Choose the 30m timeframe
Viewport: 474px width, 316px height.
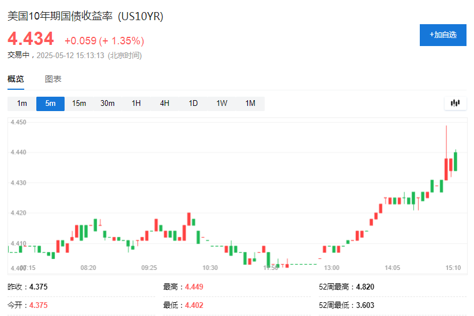pyautogui.click(x=107, y=104)
